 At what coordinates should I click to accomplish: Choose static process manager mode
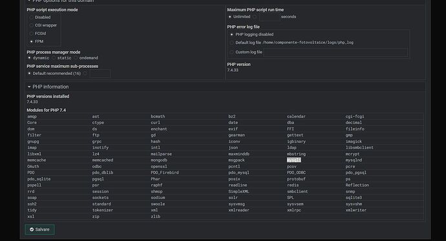coord(54,58)
